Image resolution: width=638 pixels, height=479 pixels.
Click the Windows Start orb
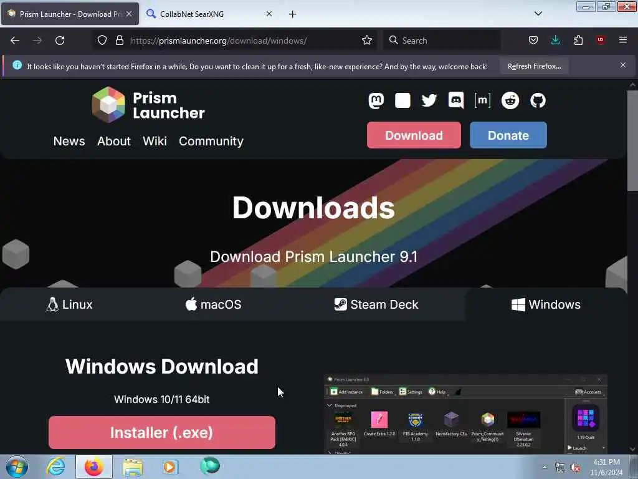[x=17, y=467]
